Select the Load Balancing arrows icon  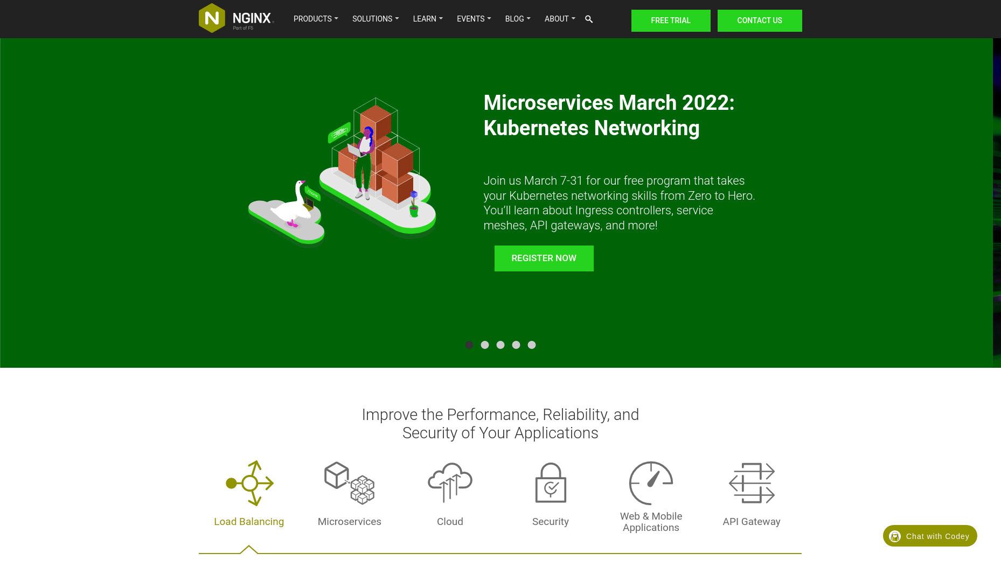point(249,483)
